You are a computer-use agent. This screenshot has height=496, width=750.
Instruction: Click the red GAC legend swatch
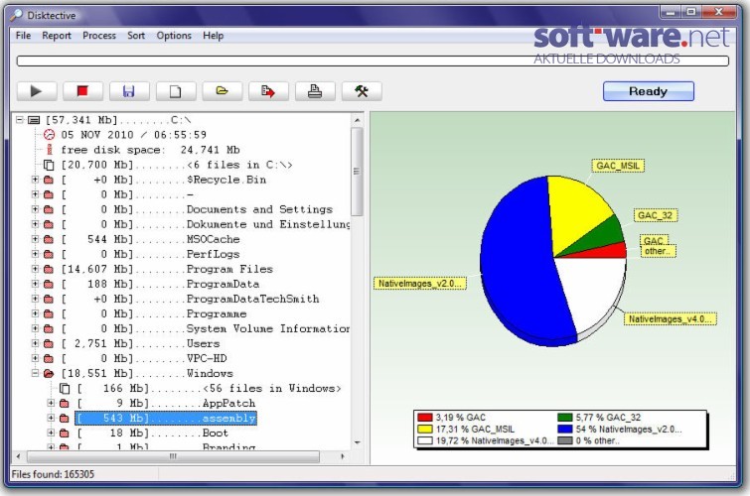pos(424,418)
